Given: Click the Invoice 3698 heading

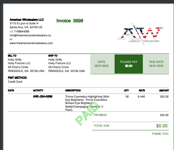Looking at the screenshot, I should (x=70, y=21).
